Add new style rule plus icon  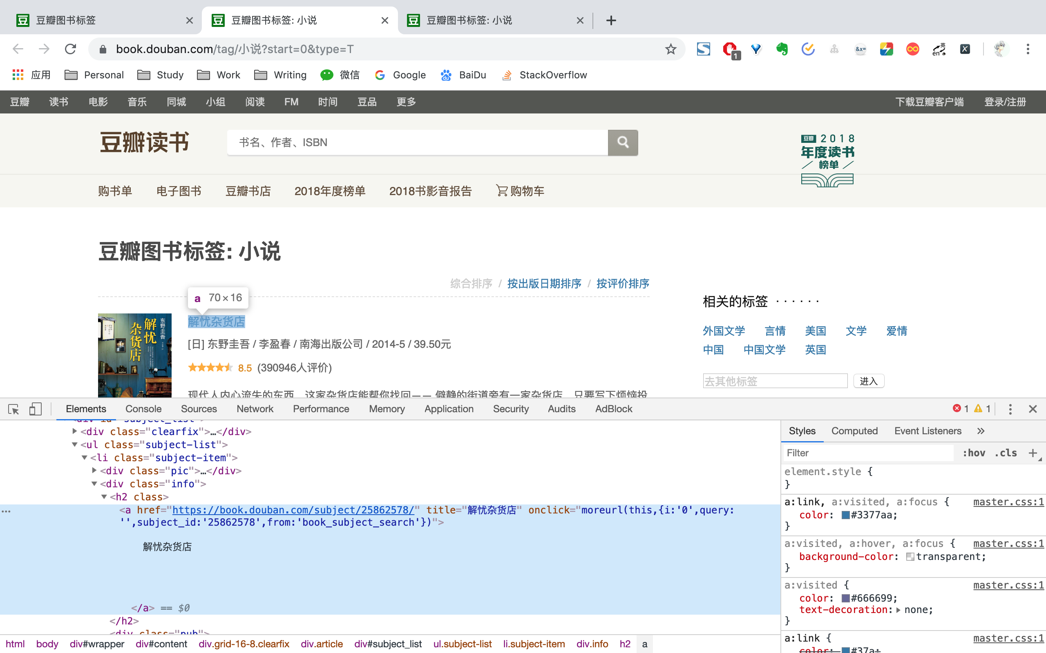1033,453
